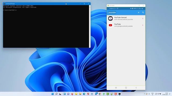Open the Widgets taskbar button
The image size is (172, 96).
coord(64,94)
